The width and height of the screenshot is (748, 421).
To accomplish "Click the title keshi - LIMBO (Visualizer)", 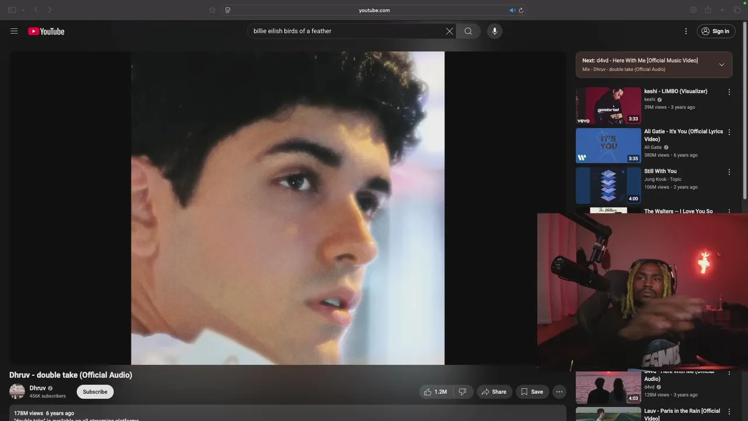I will [x=676, y=91].
